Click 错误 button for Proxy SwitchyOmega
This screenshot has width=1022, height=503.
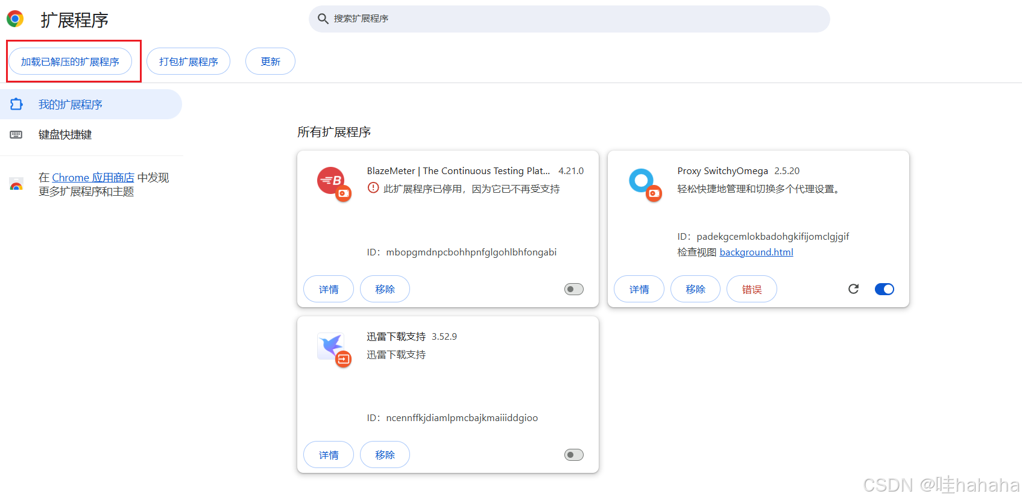(752, 289)
